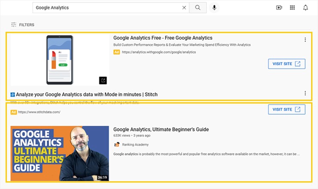Click VISIT SITE for Stitch ad

287,110
